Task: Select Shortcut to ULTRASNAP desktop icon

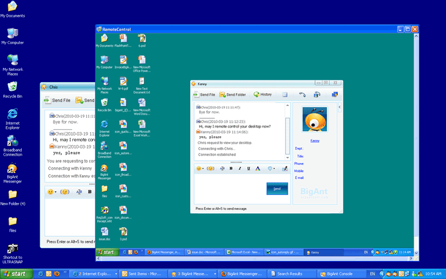Action: tap(12, 253)
